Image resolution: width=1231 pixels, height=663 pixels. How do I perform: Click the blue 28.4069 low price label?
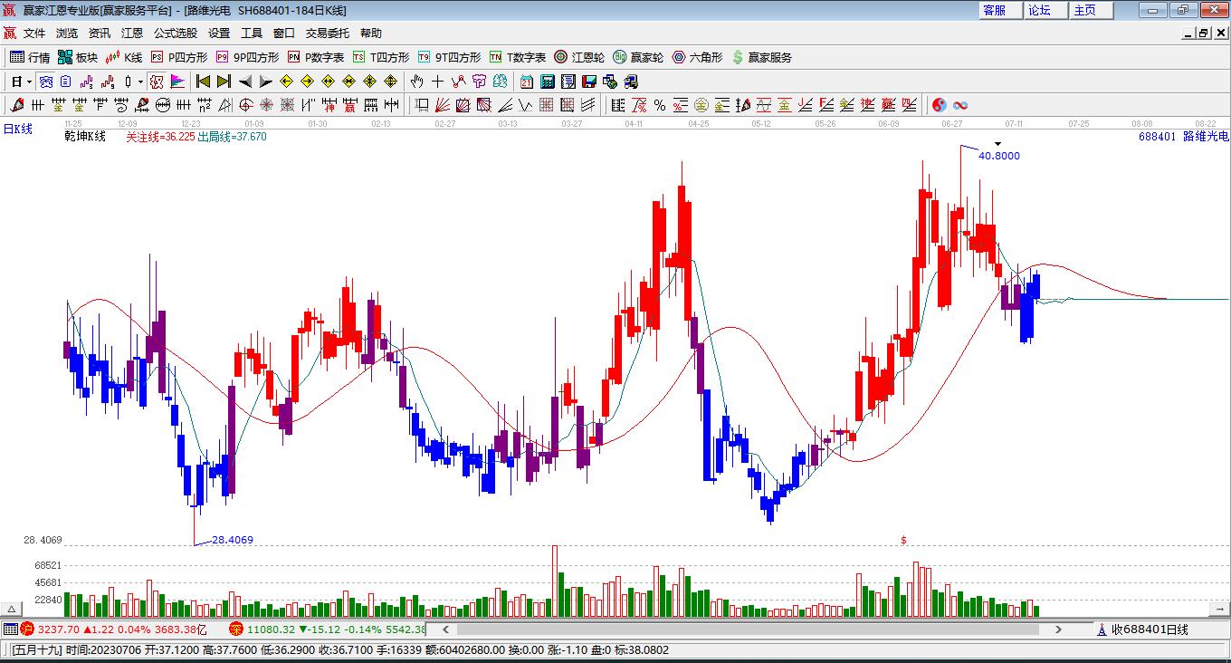point(233,540)
